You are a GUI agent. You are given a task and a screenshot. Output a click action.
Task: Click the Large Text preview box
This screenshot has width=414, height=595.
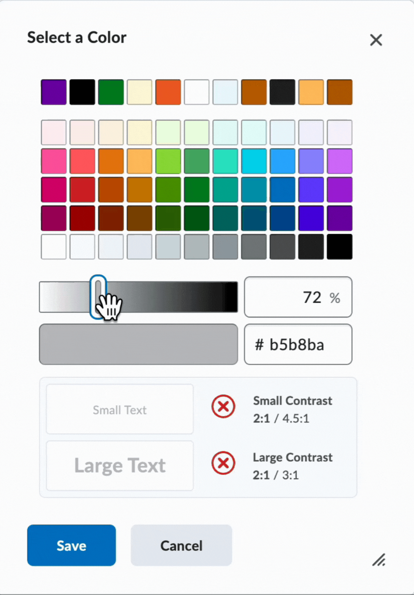(120, 466)
